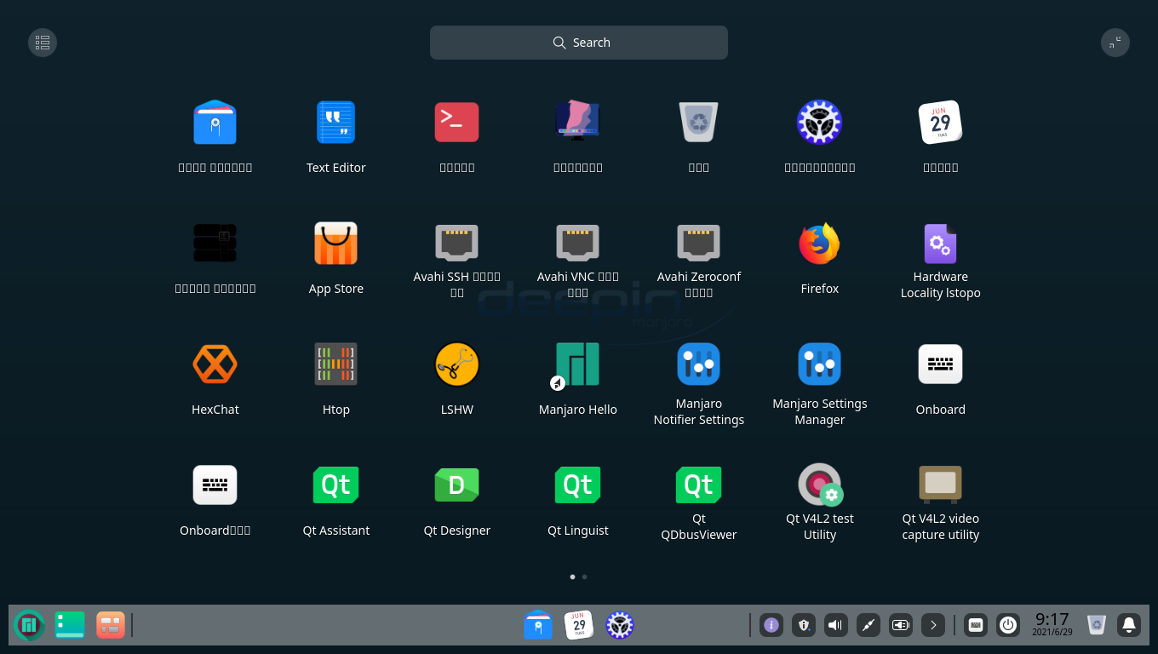1158x654 pixels.
Task: Launch Manjaro Hello
Action: pyautogui.click(x=577, y=364)
